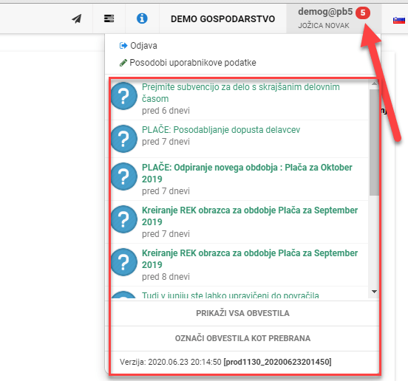
Task: Open PLAČE: Posodabljanje dopusta delavcev notification
Action: (x=221, y=130)
